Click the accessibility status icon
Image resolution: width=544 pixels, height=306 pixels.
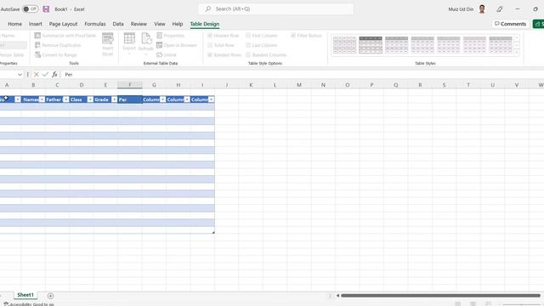6,304
